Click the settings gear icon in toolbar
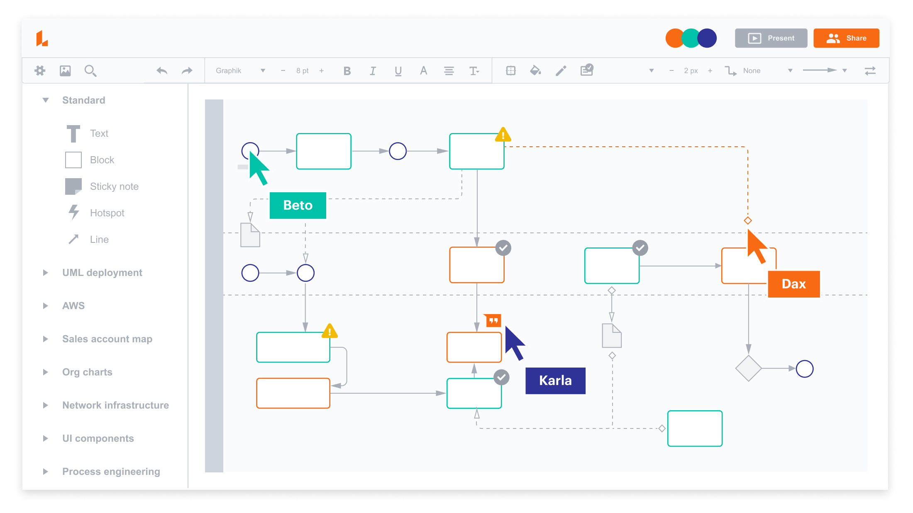Screen dimensions: 913x513 [40, 71]
